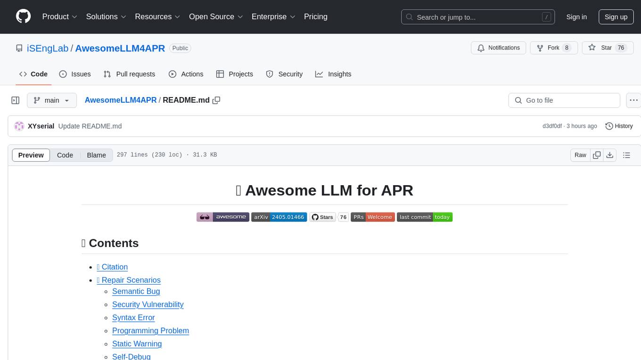The image size is (641, 360).
Task: Open commit d3df0df
Action: [552, 126]
